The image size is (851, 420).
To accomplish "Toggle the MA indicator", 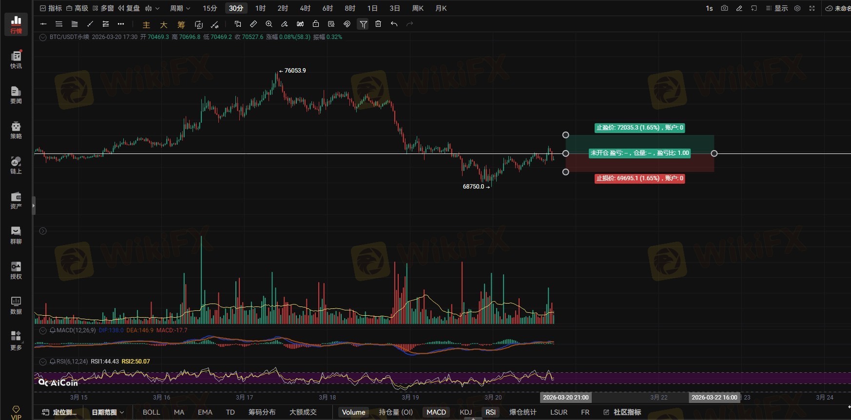I will point(179,412).
